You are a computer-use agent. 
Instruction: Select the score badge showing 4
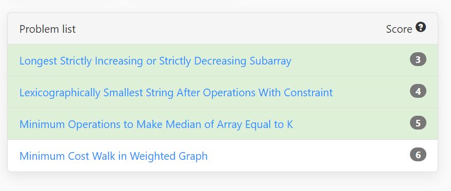point(418,91)
